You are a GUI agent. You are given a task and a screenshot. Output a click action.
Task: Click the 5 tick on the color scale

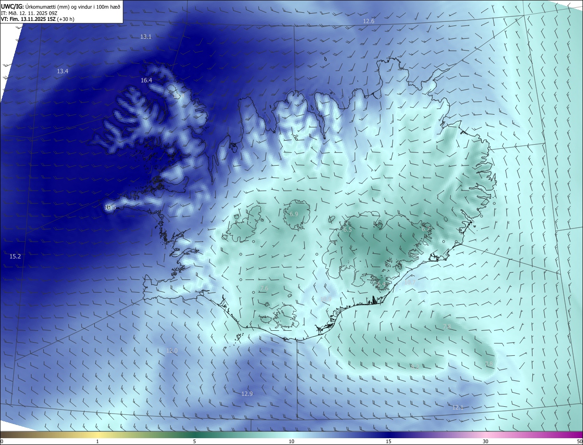coord(194,441)
